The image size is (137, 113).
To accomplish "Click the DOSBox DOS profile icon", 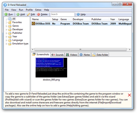I will [x=33, y=24].
